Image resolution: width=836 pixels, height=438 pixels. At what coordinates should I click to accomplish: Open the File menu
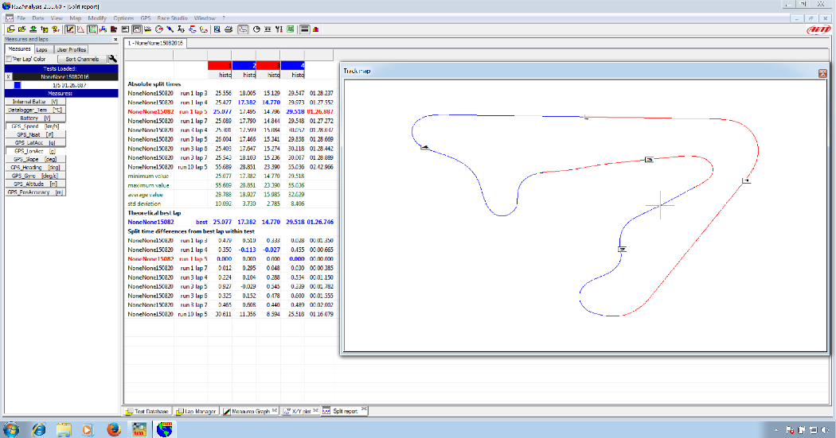21,18
